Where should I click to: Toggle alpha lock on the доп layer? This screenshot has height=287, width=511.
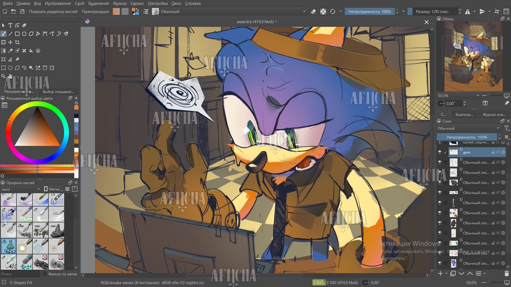click(x=498, y=152)
